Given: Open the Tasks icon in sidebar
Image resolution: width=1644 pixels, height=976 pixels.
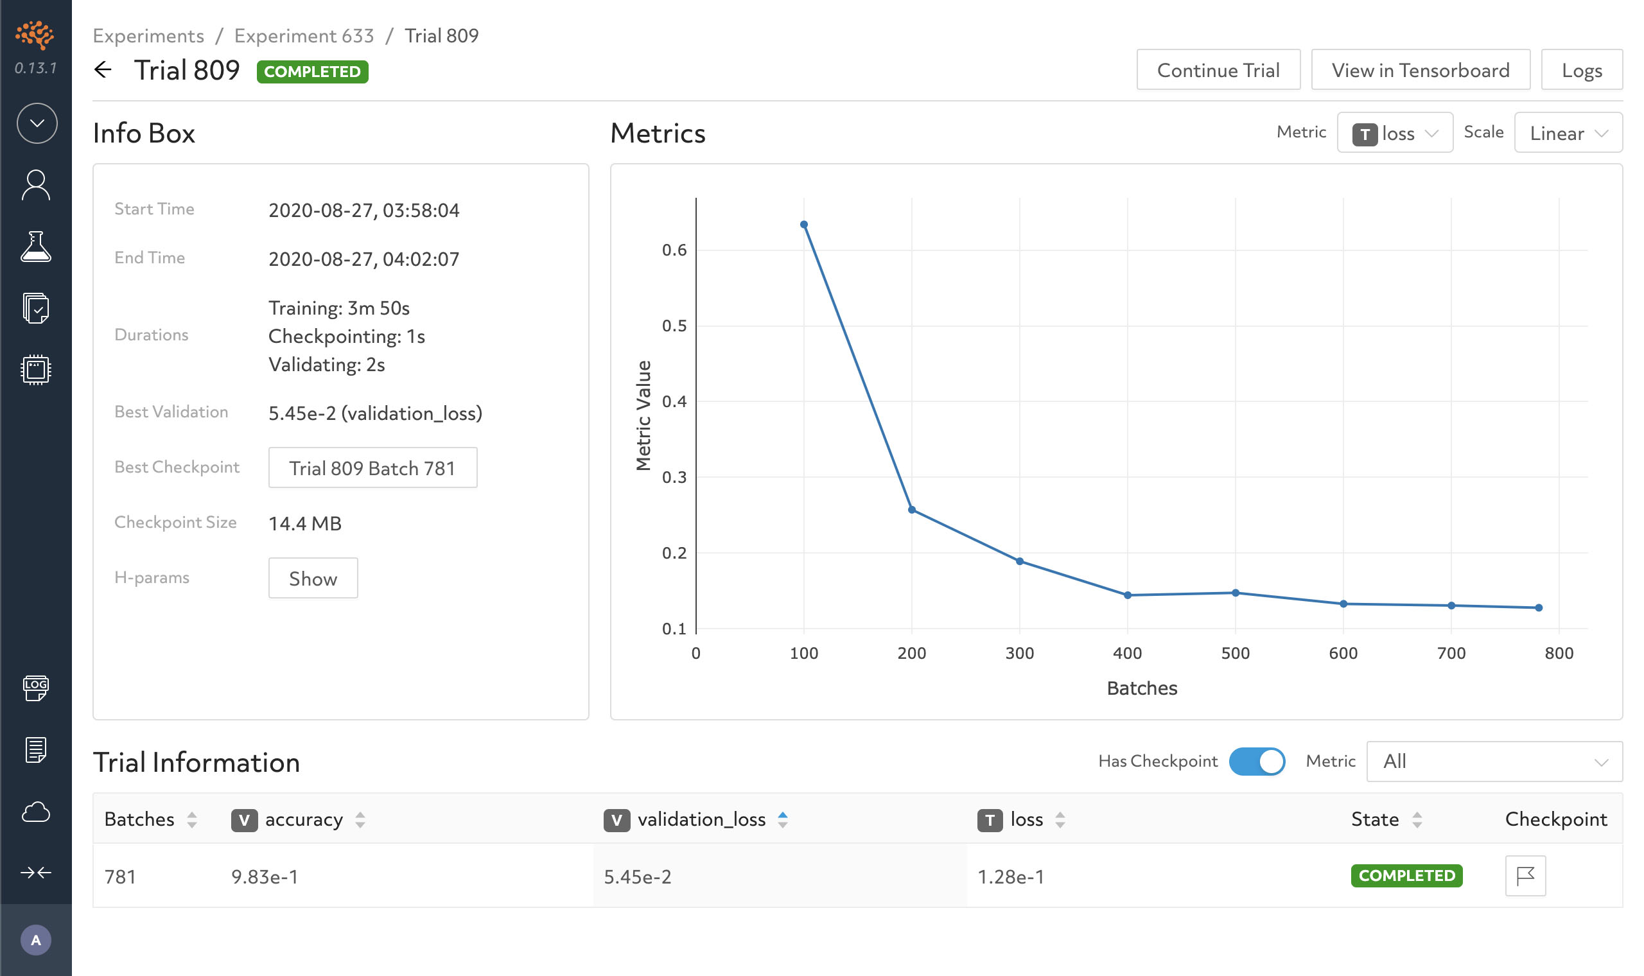Looking at the screenshot, I should tap(36, 308).
